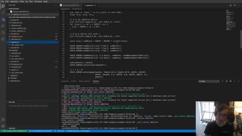Open the Search view in activity bar
Screen dimensions: 242x136
coord(3,12)
